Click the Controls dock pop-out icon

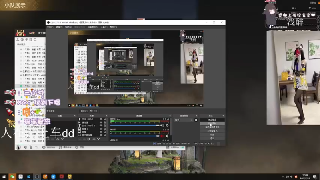point(224,116)
